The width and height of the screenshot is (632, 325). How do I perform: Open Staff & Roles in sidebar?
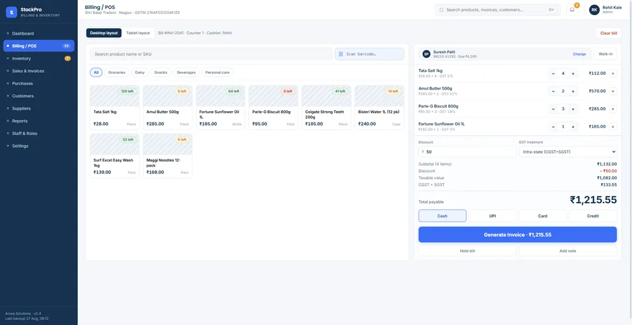pyautogui.click(x=39, y=133)
